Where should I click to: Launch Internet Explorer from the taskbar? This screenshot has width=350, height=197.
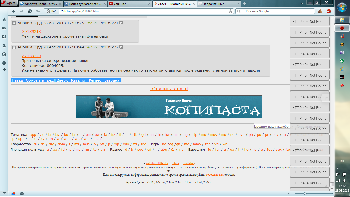tap(342, 69)
